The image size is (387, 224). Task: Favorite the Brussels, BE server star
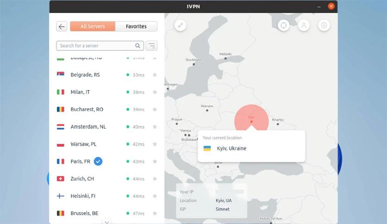155,213
